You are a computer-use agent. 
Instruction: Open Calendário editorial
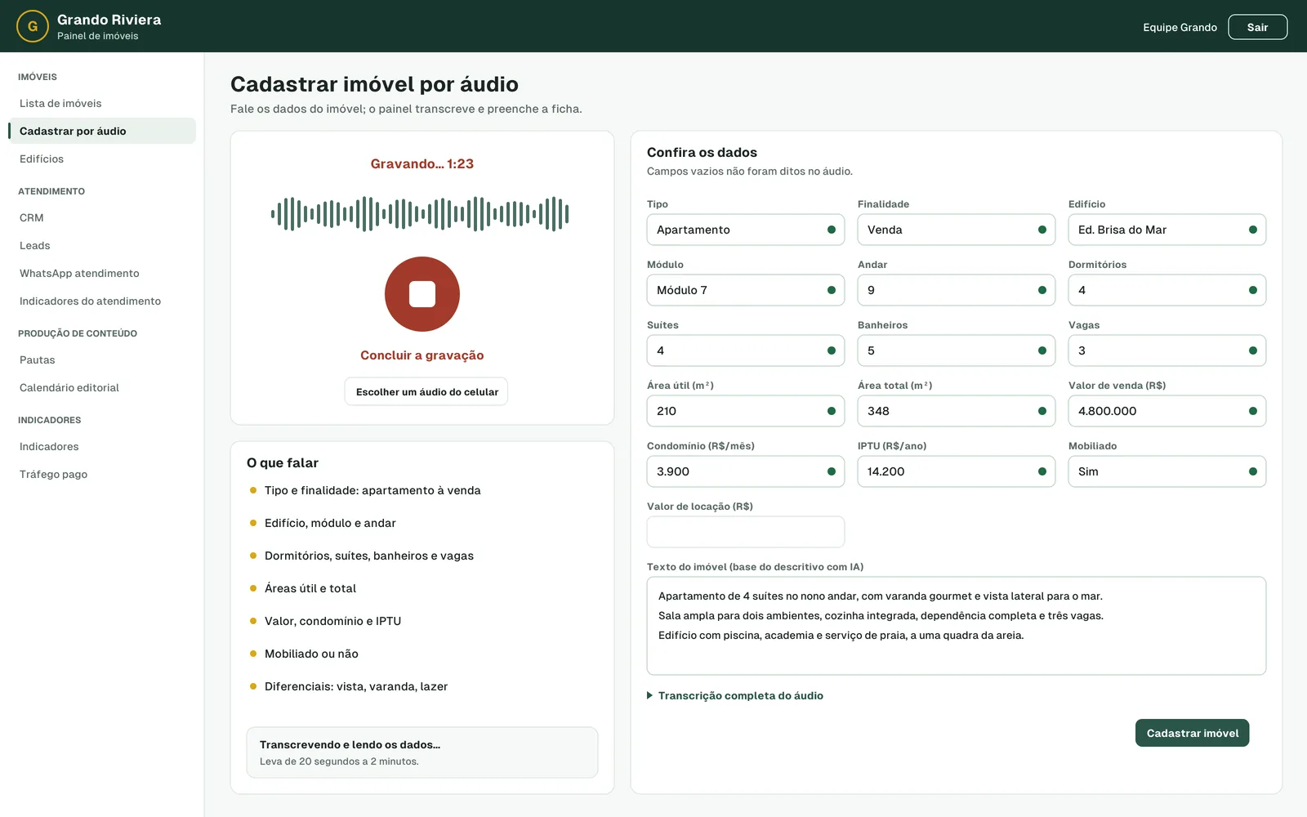click(102, 388)
